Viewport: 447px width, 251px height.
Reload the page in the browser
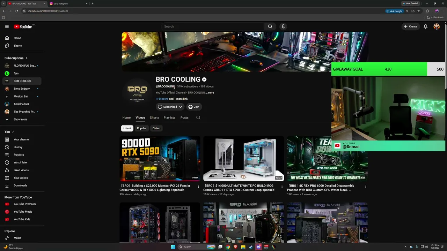(x=16, y=11)
